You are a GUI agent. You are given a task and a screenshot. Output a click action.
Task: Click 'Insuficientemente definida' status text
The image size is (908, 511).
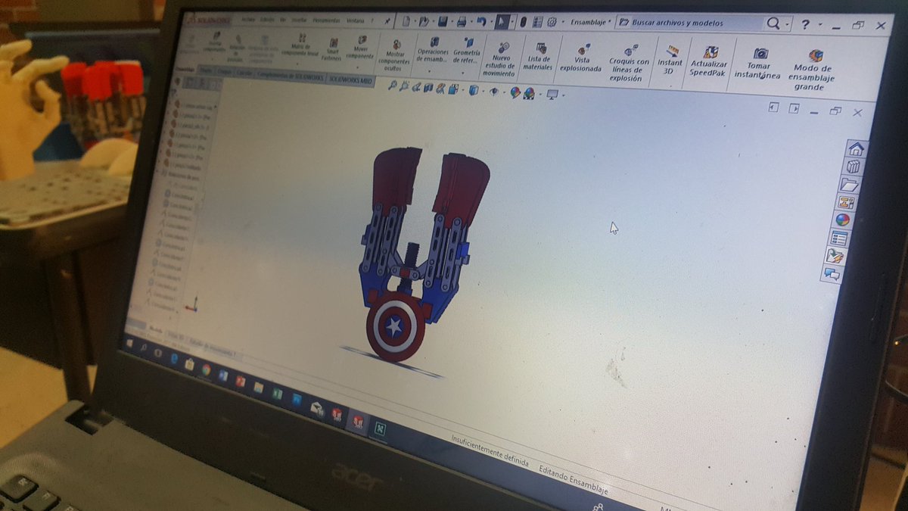[489, 452]
